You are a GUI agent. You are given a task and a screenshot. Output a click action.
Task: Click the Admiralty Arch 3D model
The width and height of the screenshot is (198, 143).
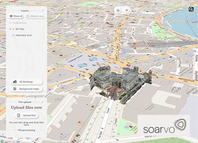coord(118,82)
